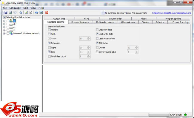The image size is (194, 118).
Task: Open the View menu
Action: [33, 8]
